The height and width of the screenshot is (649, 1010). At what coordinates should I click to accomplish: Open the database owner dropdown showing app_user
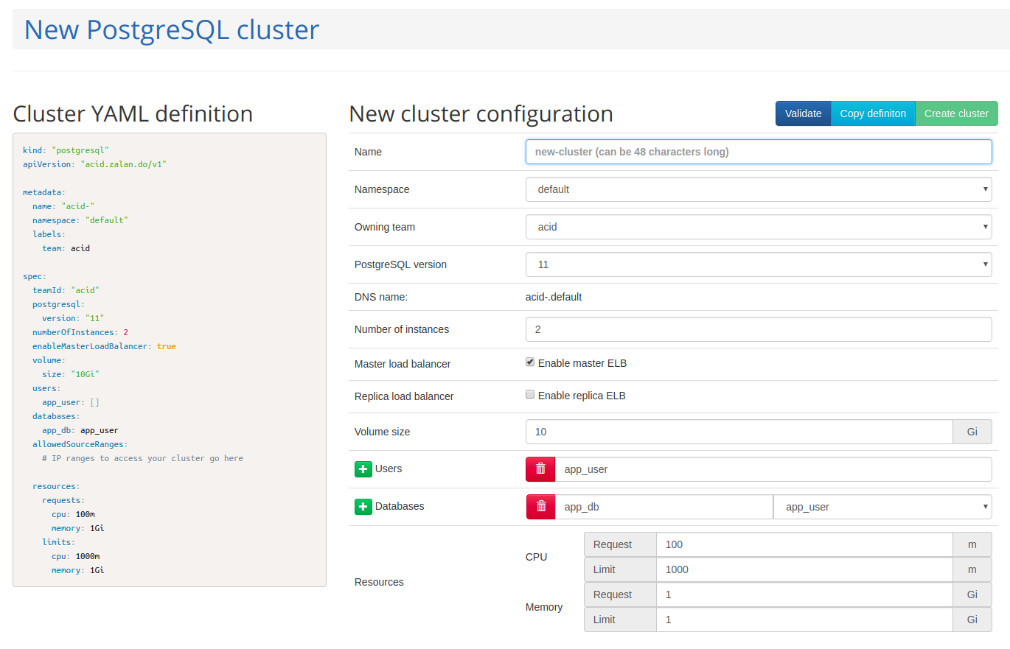pos(882,506)
